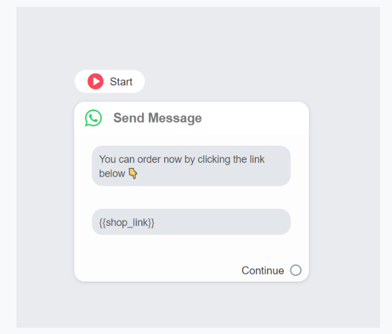
Task: Click the word "clicking" in the first bubble
Action: [213, 159]
